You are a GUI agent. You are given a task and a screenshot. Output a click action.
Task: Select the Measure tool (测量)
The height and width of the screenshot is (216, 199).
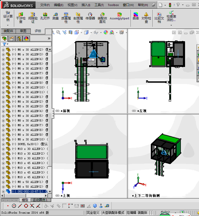pyautogui.click(x=56, y=16)
